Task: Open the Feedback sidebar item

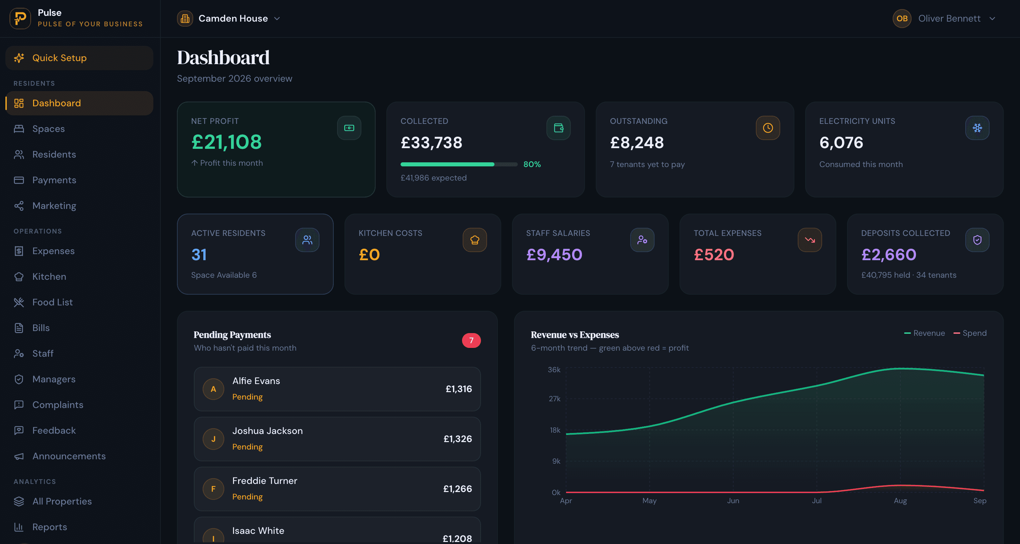Action: click(79, 431)
